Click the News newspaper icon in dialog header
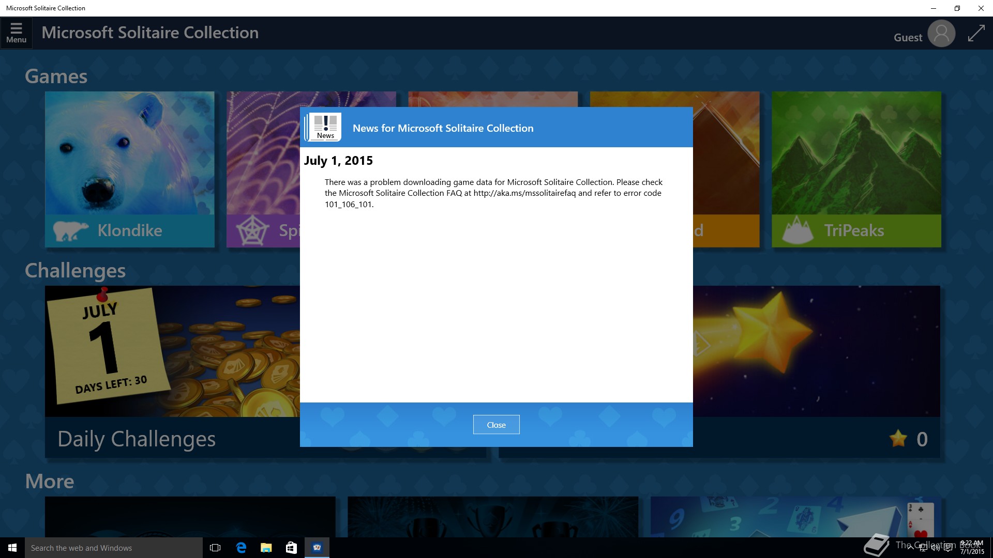 [x=323, y=127]
